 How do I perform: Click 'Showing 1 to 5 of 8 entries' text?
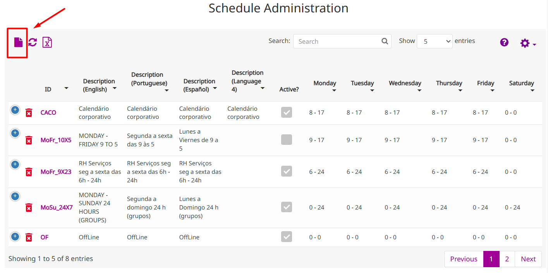point(51,259)
